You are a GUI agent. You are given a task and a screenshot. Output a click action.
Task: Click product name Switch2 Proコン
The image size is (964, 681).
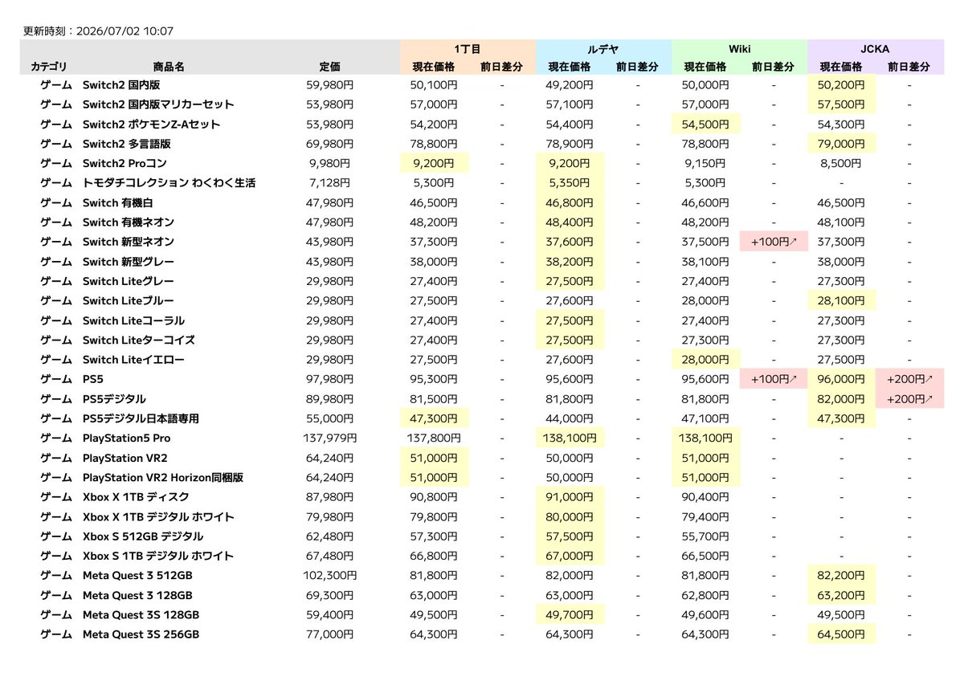(x=126, y=163)
